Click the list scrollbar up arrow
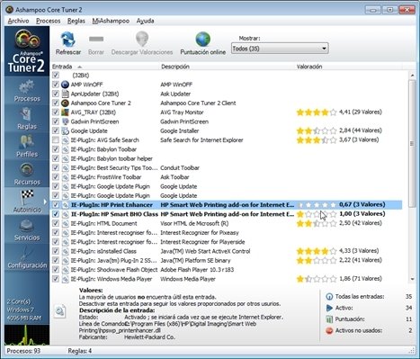This screenshot has width=420, height=359. [x=412, y=76]
